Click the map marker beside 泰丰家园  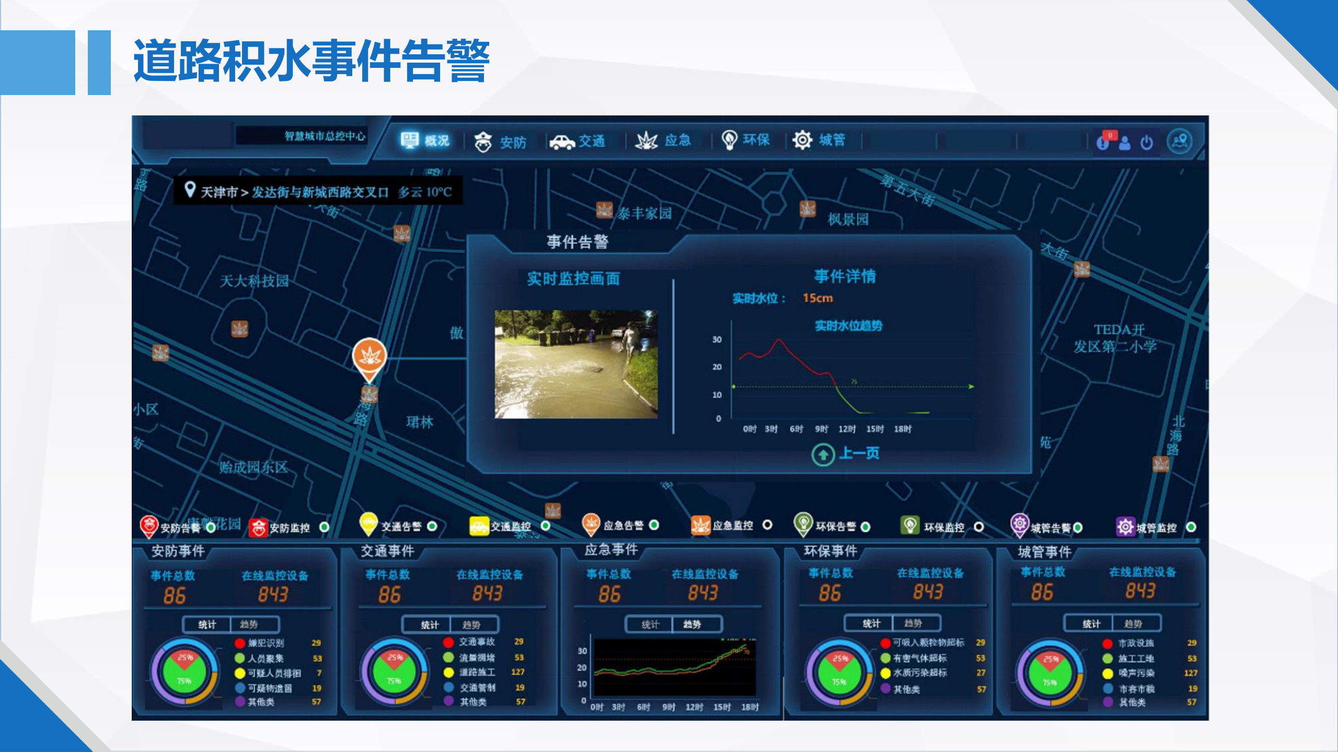[x=604, y=210]
